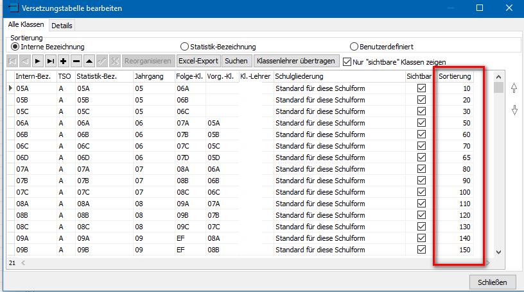Click the edit record triangle icon
This screenshot has width=524, height=292.
pos(89,61)
